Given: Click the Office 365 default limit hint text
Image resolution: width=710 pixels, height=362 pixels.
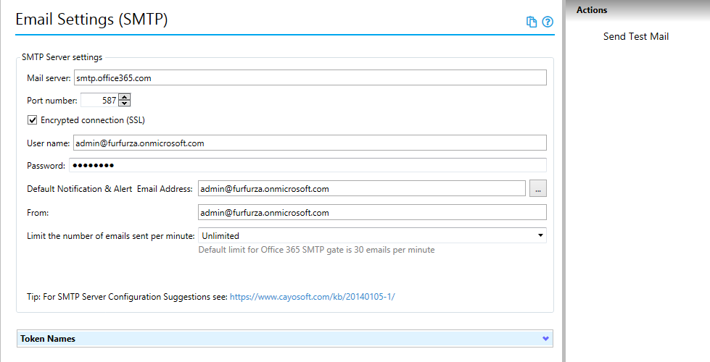Looking at the screenshot, I should 316,250.
